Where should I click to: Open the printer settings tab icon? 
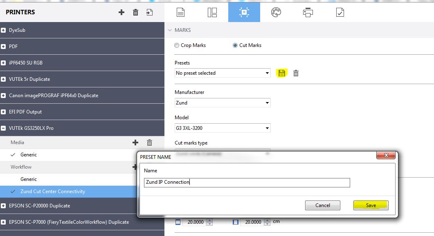pos(308,12)
